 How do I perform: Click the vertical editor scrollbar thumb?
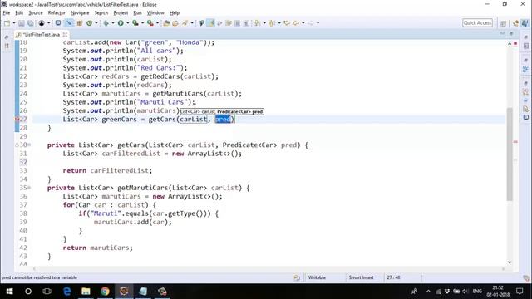pyautogui.click(x=510, y=154)
